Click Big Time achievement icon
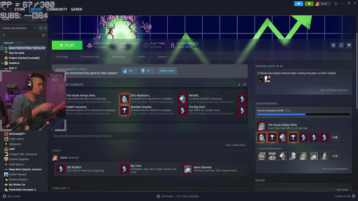 pyautogui.click(x=124, y=169)
